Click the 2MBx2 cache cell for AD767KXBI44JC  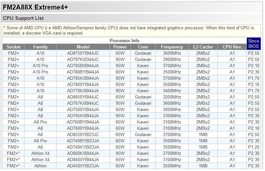point(203,103)
